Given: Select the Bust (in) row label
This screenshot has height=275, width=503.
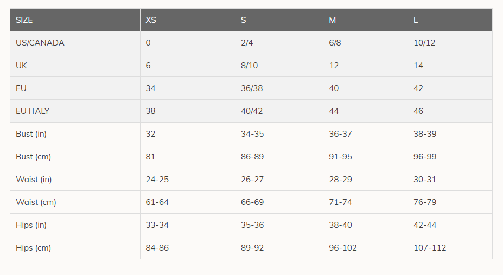Looking at the screenshot, I should (31, 134).
